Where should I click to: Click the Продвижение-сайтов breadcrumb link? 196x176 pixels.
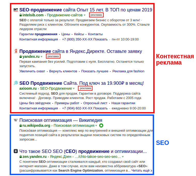pyautogui.click(x=65, y=15)
